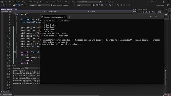
Task: Open the Debug configuration dropdown
Action: [x=33, y=5]
